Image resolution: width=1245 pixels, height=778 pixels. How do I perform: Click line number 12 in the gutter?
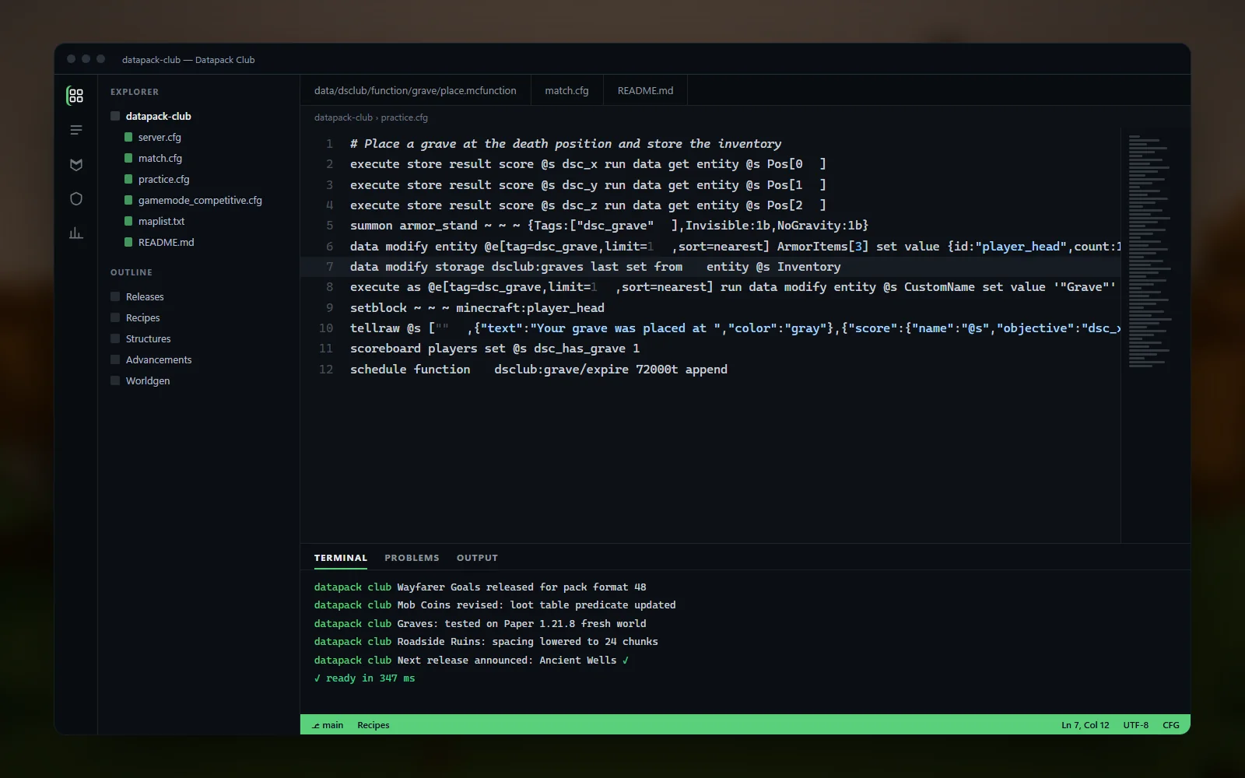pyautogui.click(x=326, y=370)
